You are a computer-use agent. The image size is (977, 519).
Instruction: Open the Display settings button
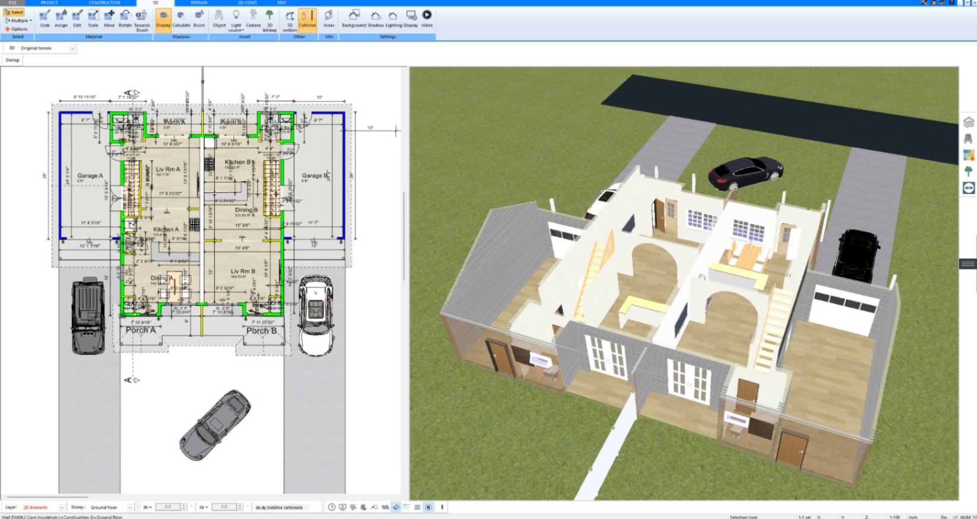(x=411, y=19)
